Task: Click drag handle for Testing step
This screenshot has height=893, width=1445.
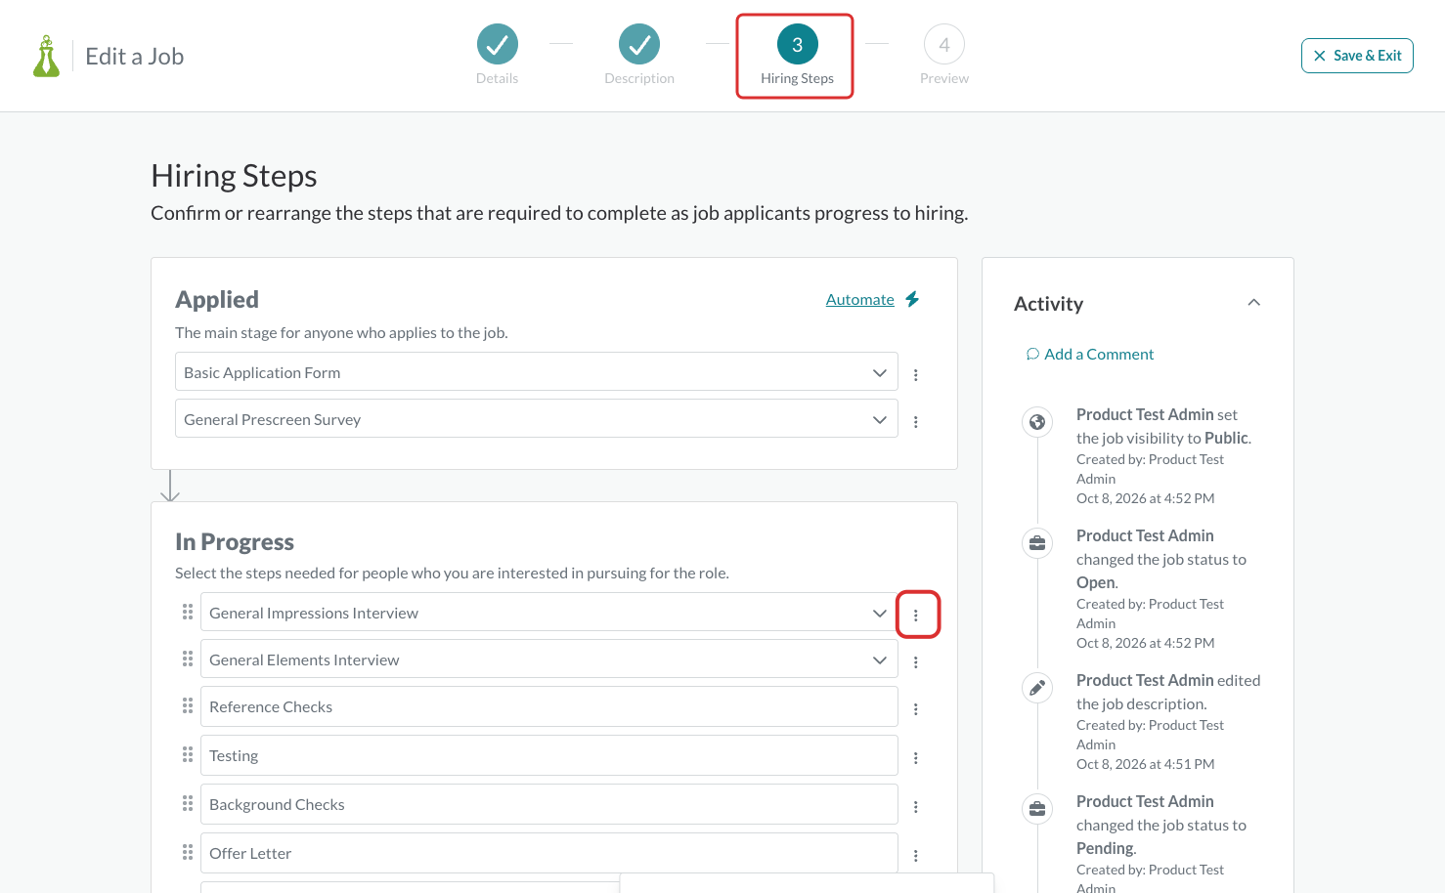Action: pyautogui.click(x=188, y=754)
